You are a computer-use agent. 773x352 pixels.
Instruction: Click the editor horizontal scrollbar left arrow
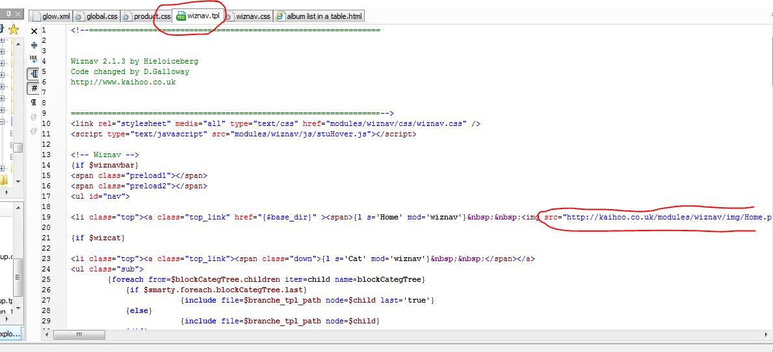click(x=47, y=334)
